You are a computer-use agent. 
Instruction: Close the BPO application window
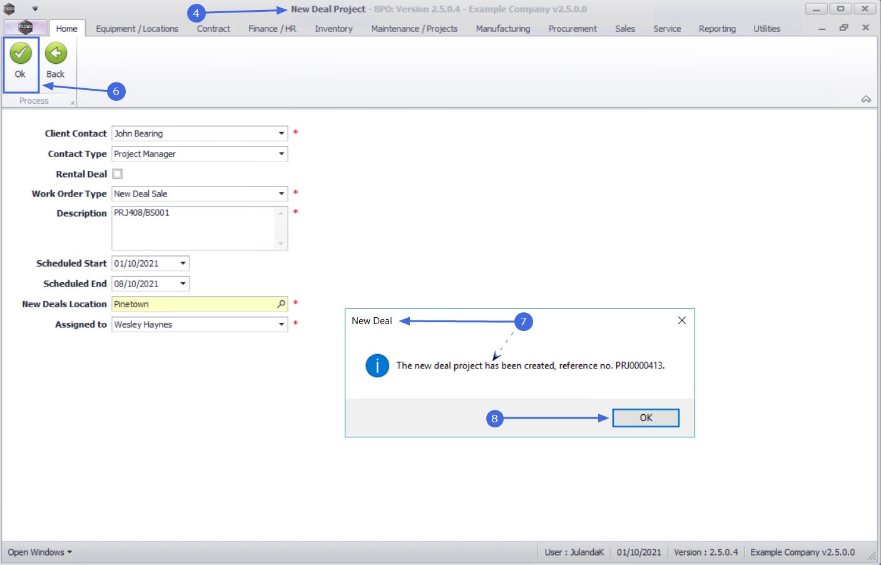point(865,9)
